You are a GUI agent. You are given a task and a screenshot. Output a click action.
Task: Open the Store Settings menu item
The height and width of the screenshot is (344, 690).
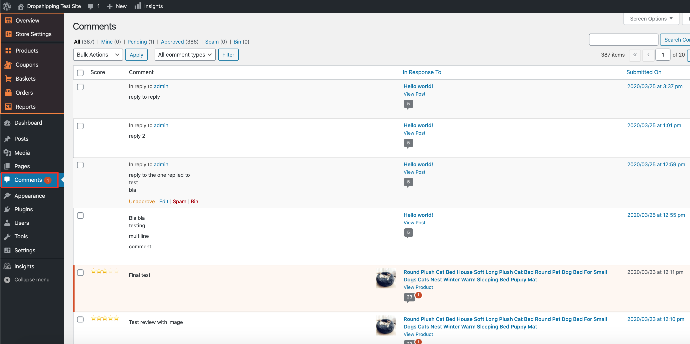pos(33,34)
